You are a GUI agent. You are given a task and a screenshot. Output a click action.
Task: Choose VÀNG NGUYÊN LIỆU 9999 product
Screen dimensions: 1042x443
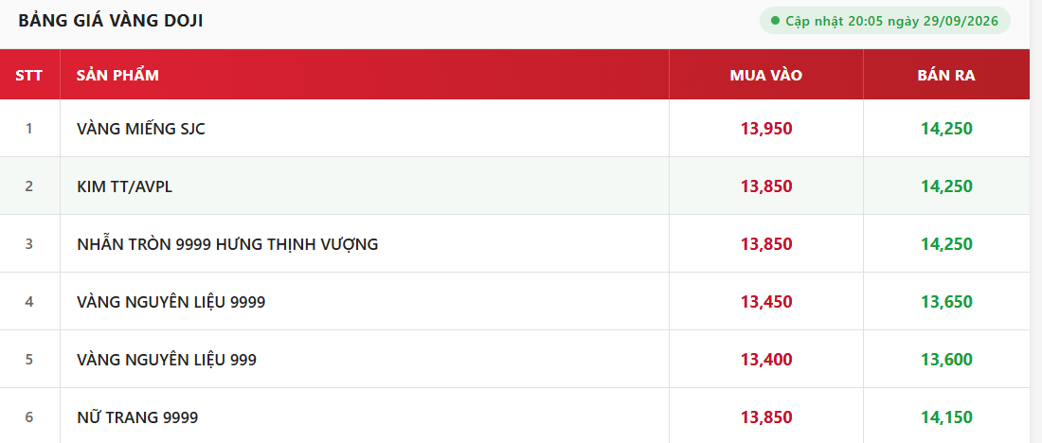pos(171,302)
